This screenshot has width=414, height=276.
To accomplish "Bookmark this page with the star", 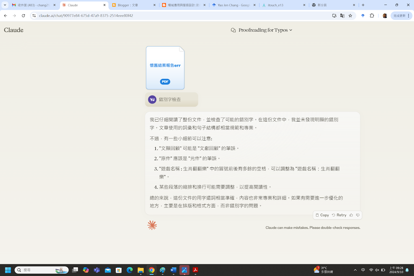I will point(350,16).
